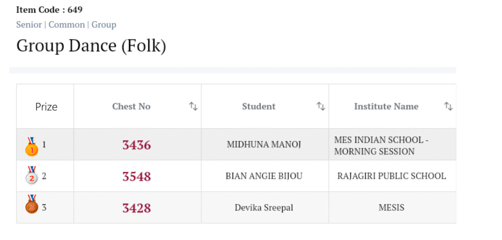Sort by Institute Name arrows icon
This screenshot has width=502, height=240.
[x=448, y=106]
